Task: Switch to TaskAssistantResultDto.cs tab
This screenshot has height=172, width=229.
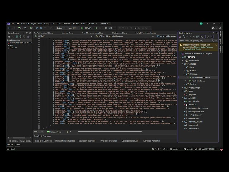Action: [x=43, y=33]
